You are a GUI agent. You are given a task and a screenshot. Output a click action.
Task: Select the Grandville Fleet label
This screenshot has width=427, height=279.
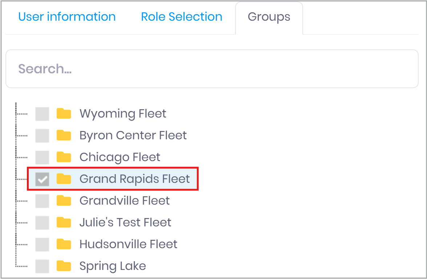125,201
